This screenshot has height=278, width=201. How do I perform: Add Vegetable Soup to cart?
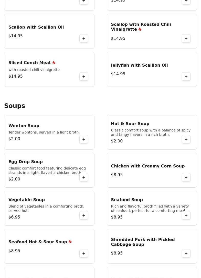[84, 215]
